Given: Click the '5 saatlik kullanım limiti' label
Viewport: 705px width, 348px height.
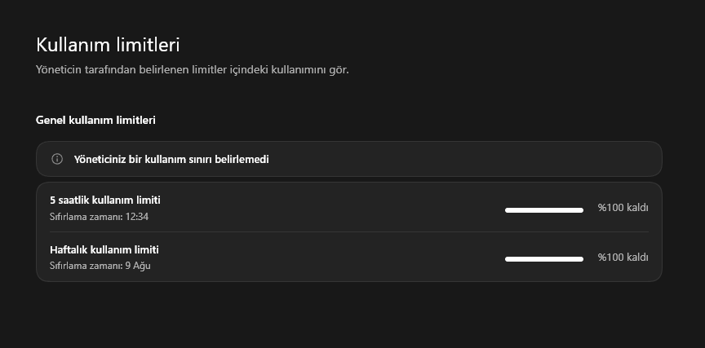Looking at the screenshot, I should (105, 200).
